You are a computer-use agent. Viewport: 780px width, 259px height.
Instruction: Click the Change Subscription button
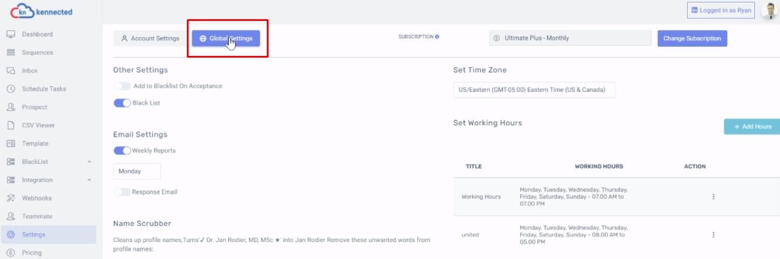pos(692,38)
